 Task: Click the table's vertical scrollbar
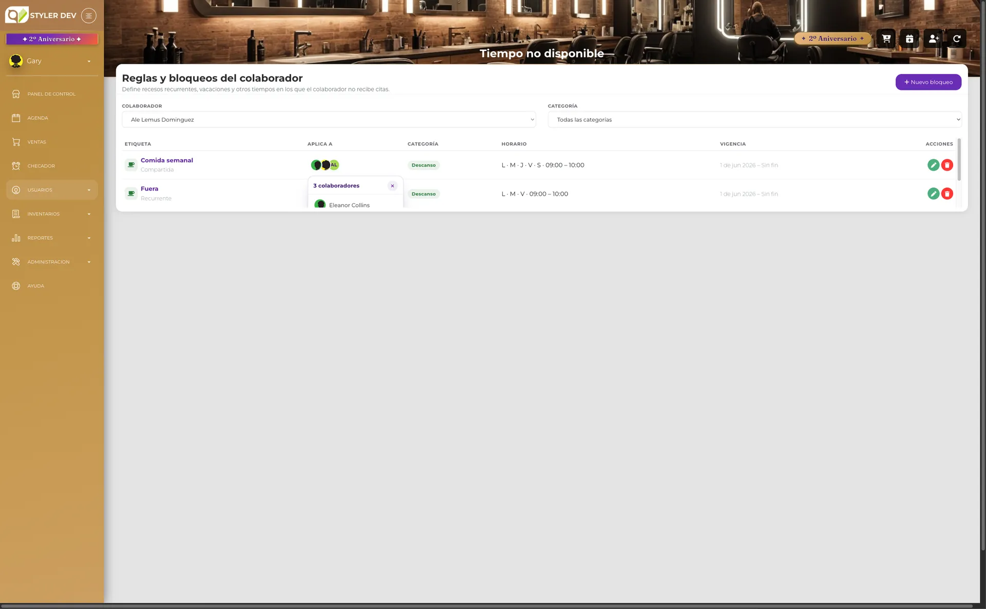959,160
